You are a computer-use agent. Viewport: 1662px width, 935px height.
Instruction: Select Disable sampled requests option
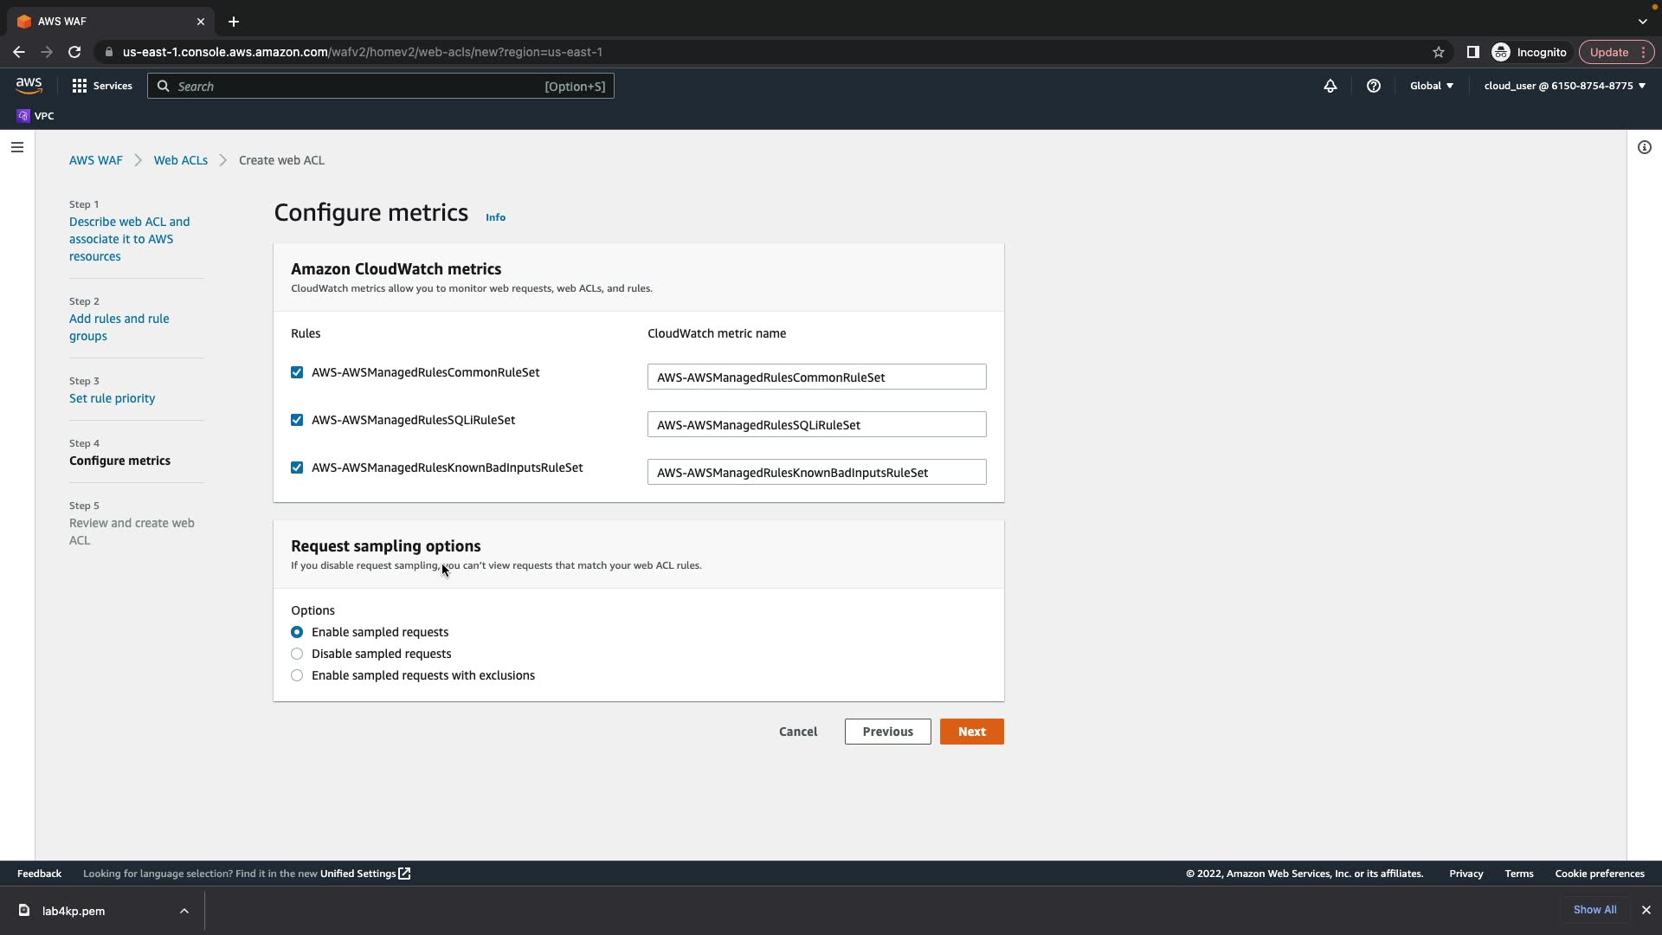click(x=297, y=654)
